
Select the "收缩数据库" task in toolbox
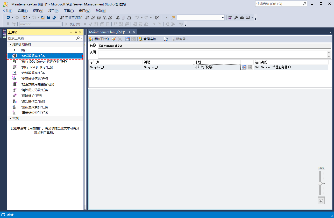tap(33, 73)
